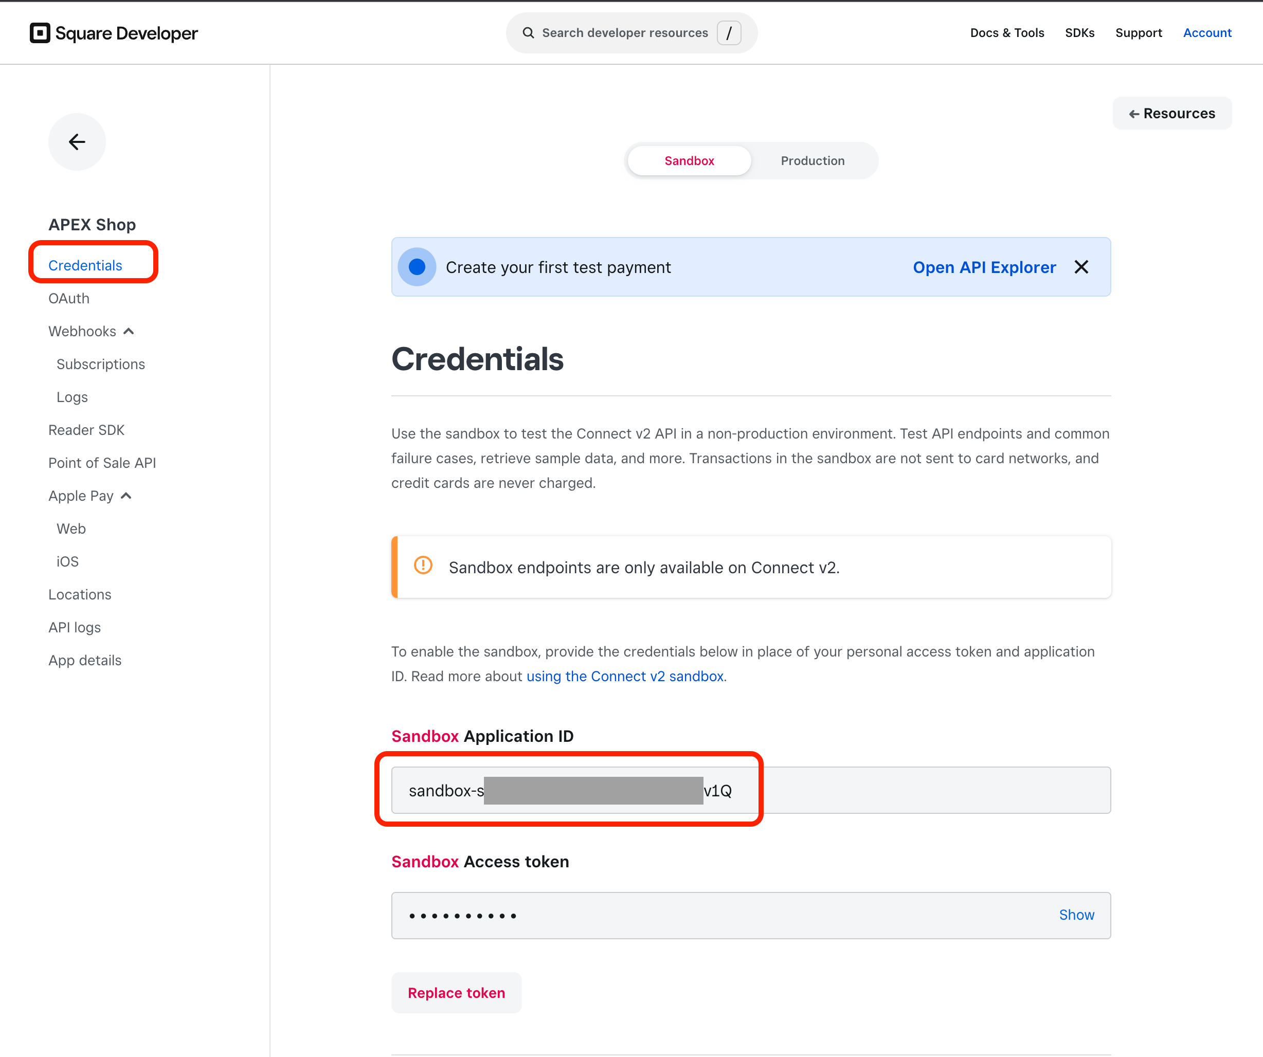The image size is (1263, 1057).
Task: Click the Square Developer logo
Action: (x=113, y=33)
